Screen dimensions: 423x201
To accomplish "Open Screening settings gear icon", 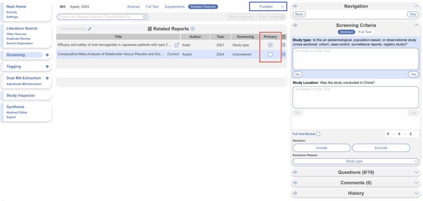I will (x=47, y=55).
